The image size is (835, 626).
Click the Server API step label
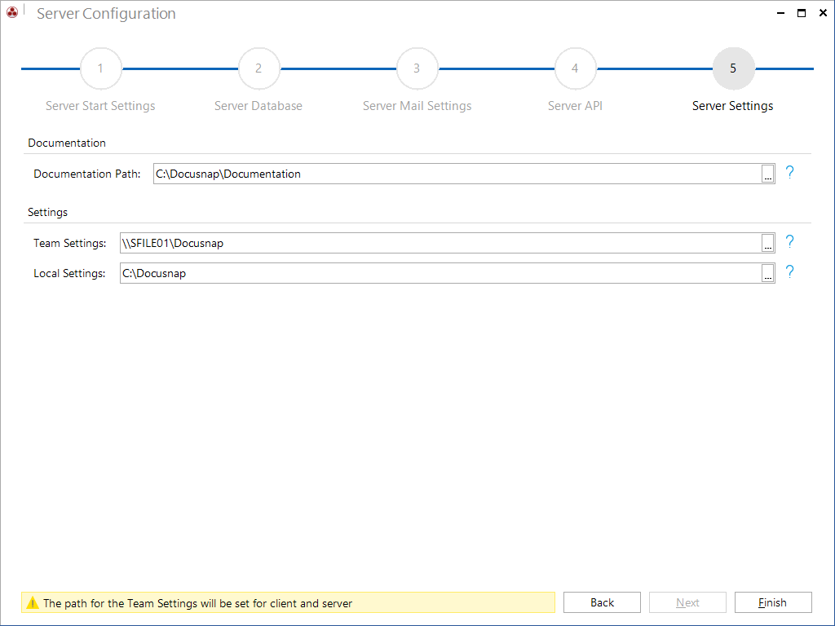(575, 106)
